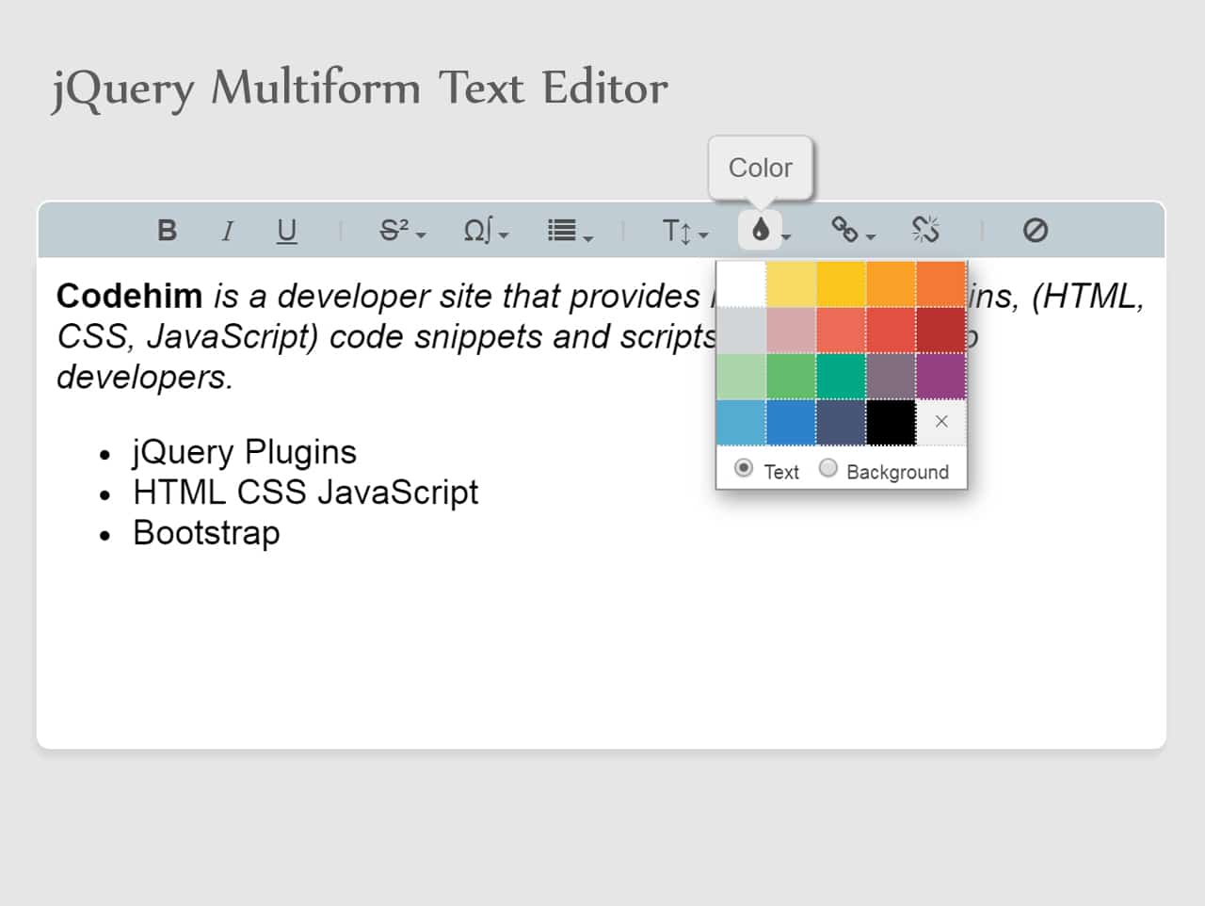Underline the selected text

(286, 230)
